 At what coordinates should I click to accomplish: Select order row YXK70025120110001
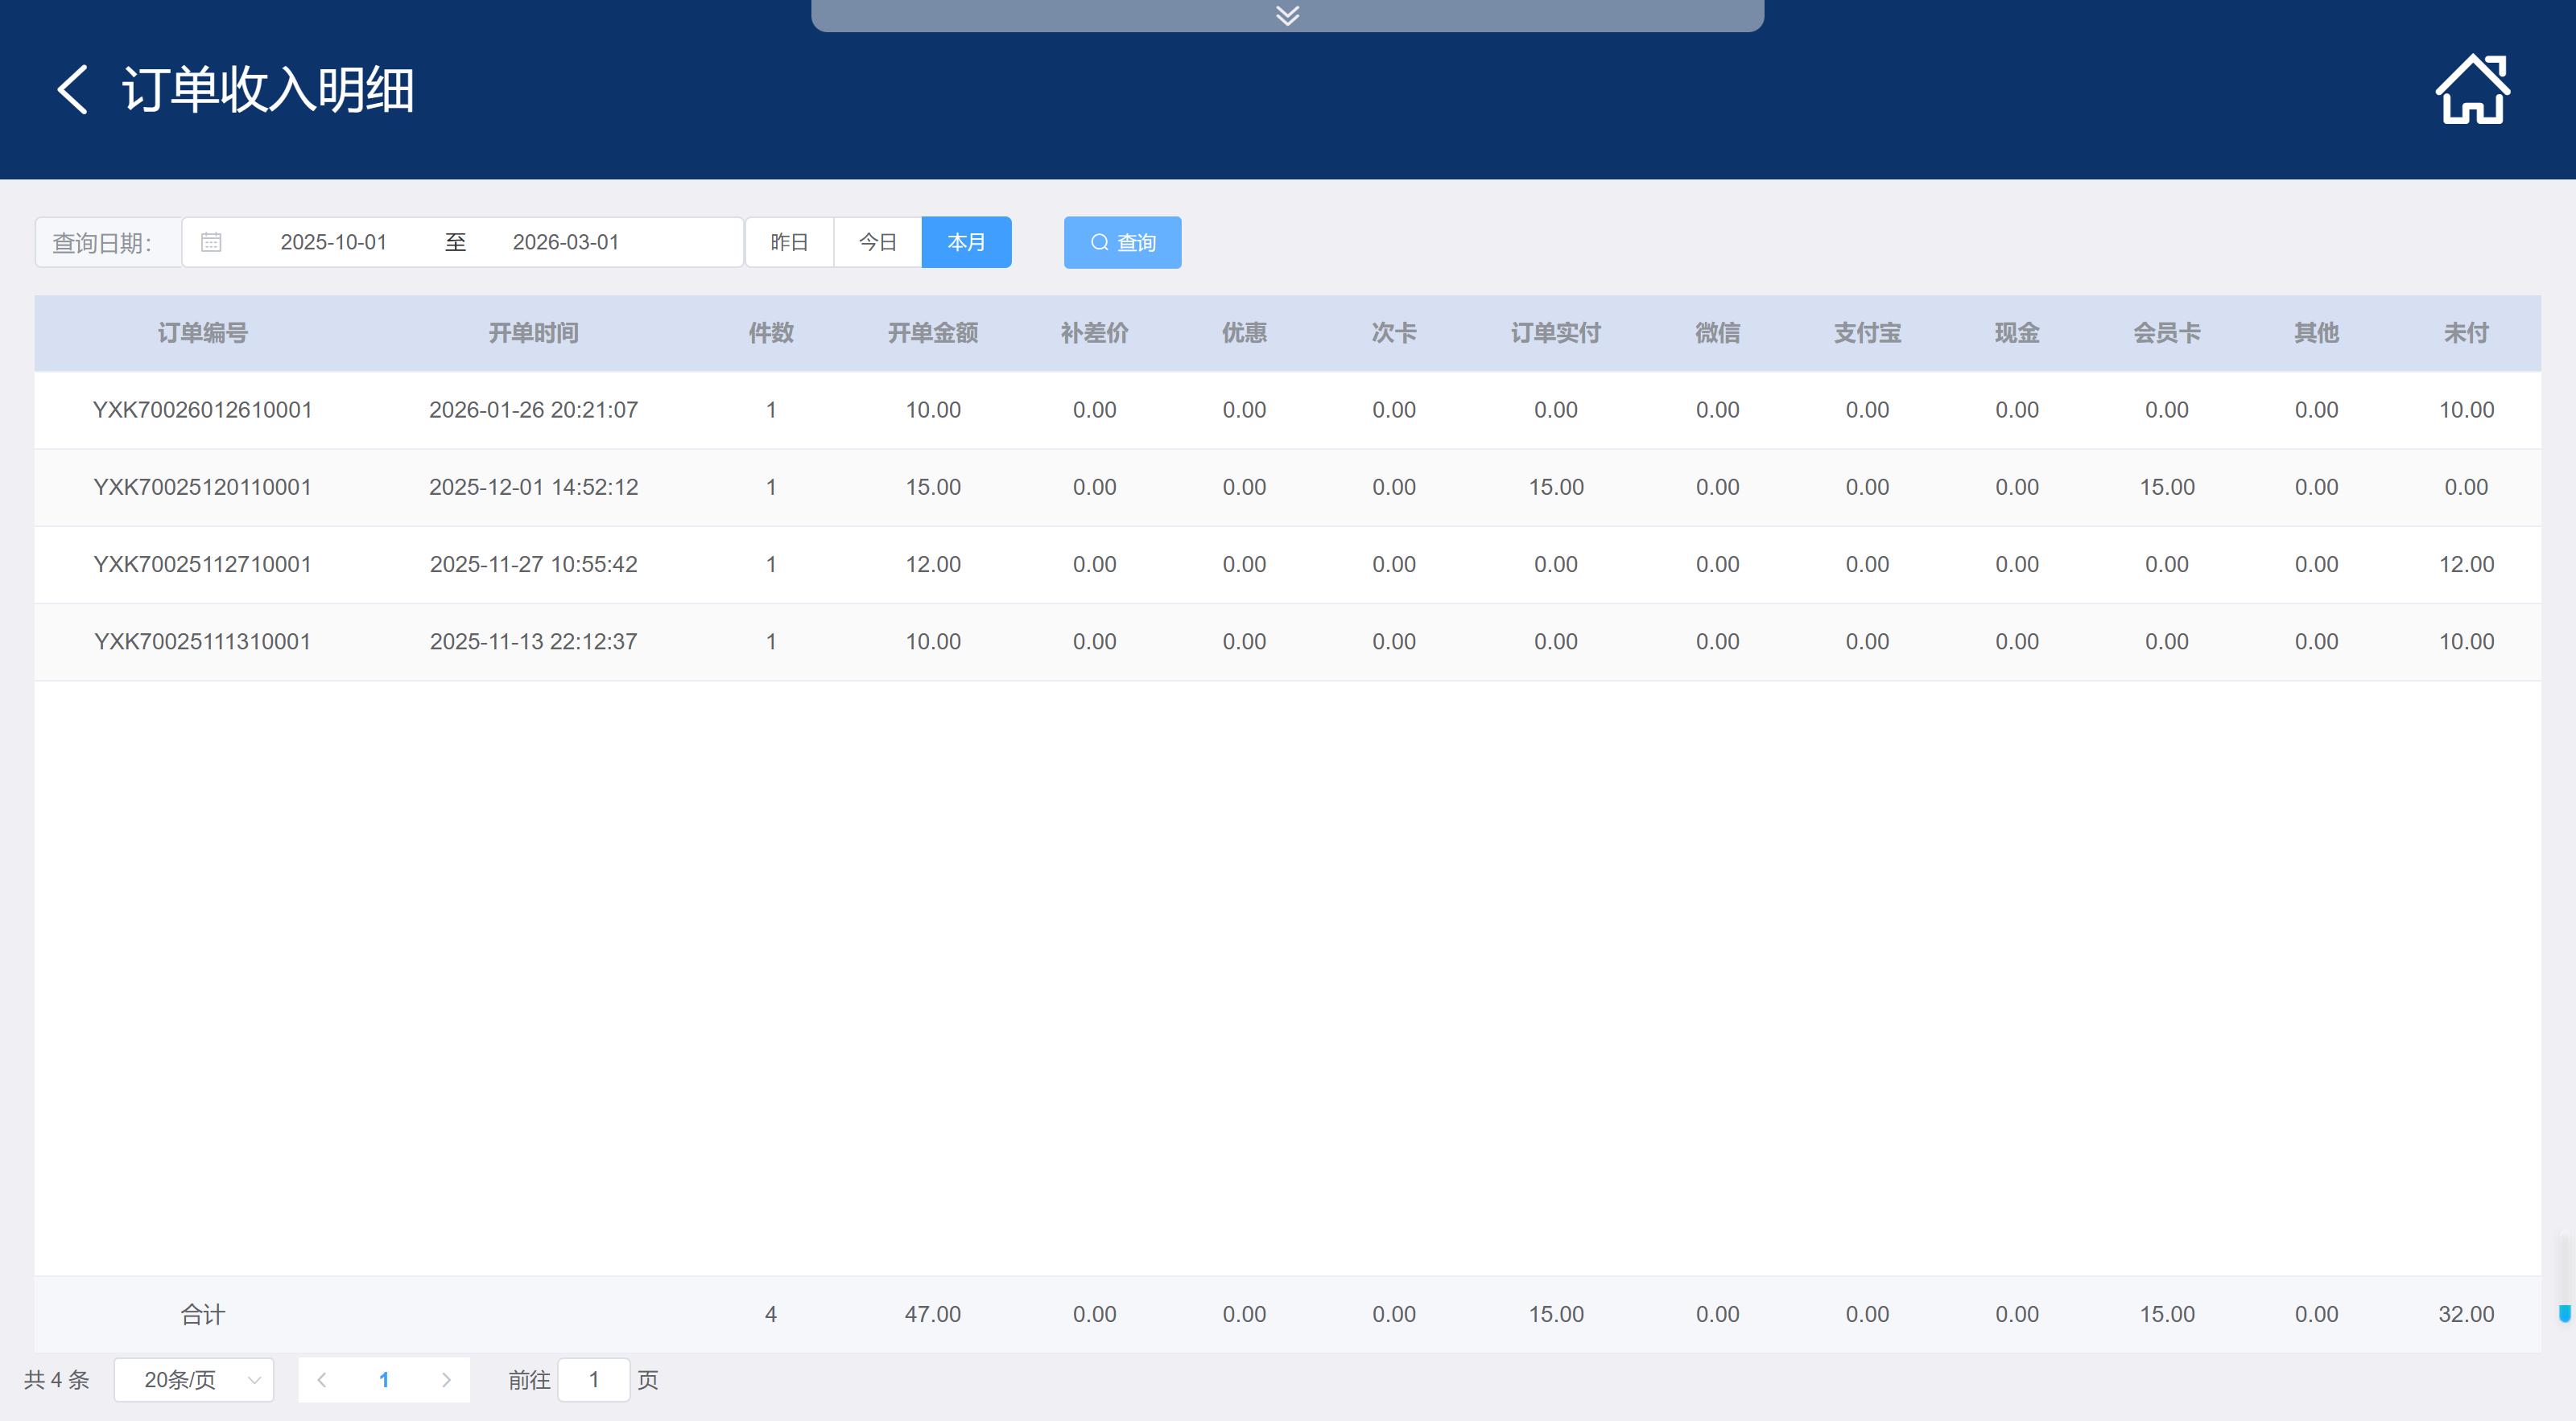pyautogui.click(x=202, y=487)
